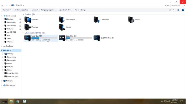Screen dimensions: 186x104
Task: Open the Pictures folder icon
Action: (28, 27)
